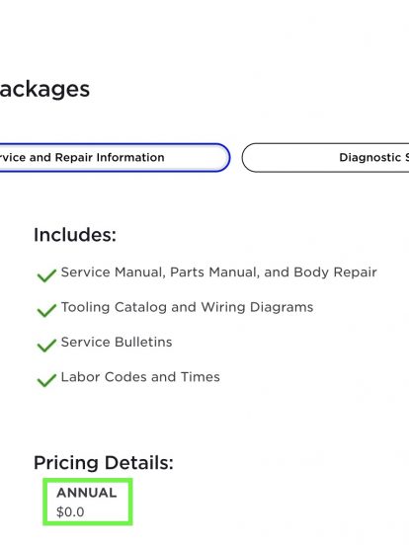Viewport: 409px width, 545px height.
Task: Click the checkmark beside Service Bulletins
Action: click(x=46, y=346)
